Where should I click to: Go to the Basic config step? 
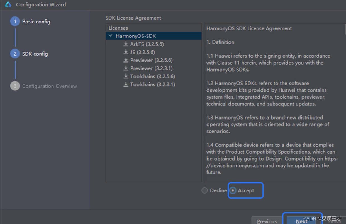pyautogui.click(x=36, y=22)
